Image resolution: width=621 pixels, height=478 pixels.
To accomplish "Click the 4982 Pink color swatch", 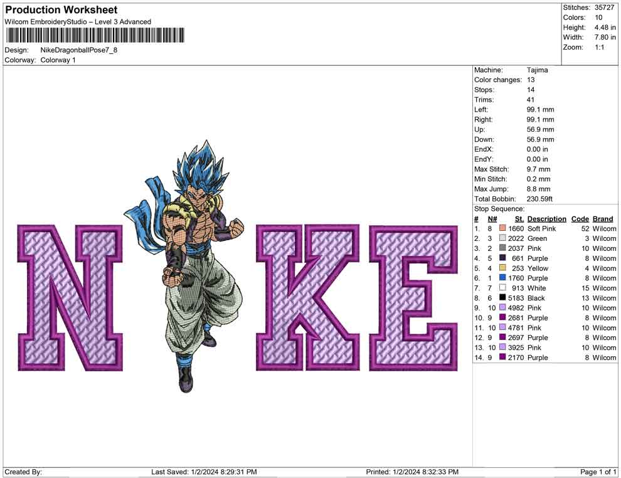I will point(502,307).
